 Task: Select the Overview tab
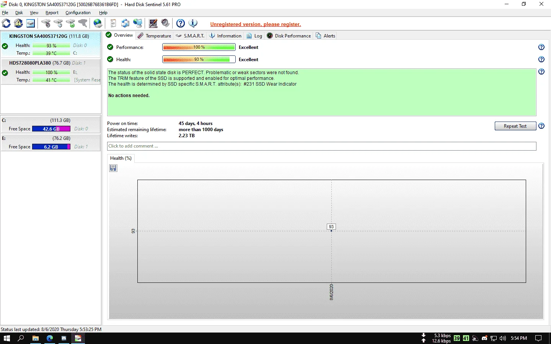pyautogui.click(x=119, y=35)
